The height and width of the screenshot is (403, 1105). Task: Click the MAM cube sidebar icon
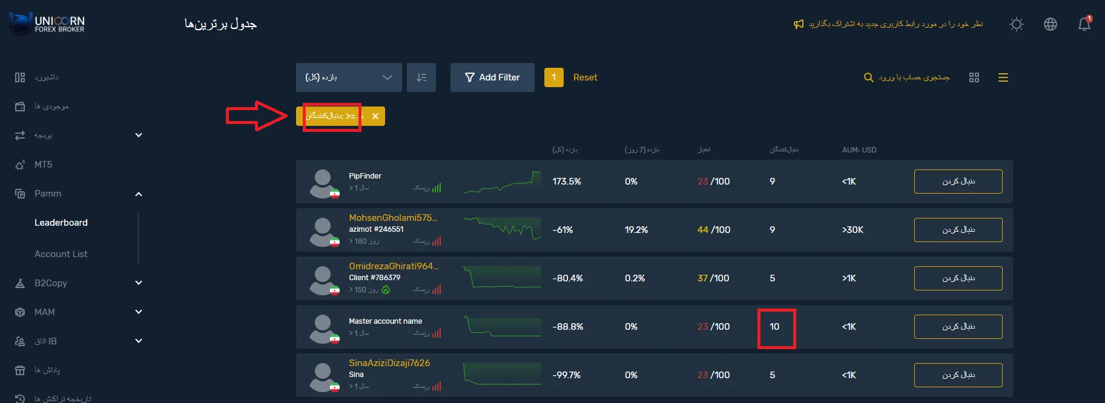20,312
